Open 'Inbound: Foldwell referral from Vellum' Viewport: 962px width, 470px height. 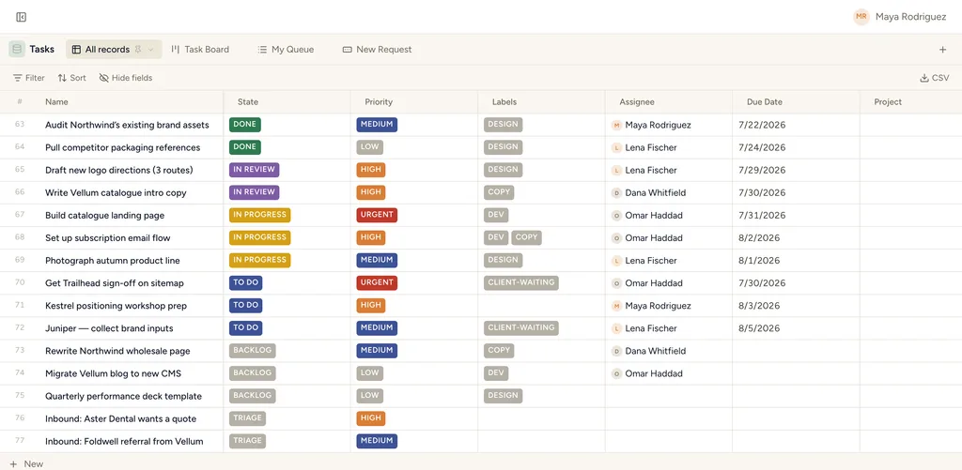[124, 441]
